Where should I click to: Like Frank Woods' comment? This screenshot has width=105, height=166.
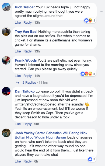pos(18,76)
